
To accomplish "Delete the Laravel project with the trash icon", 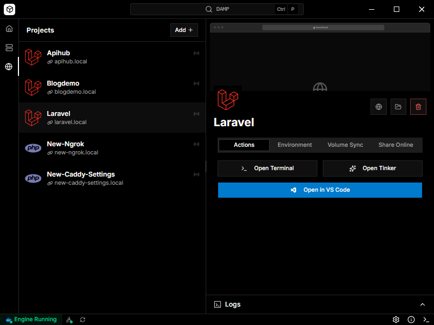I will [x=418, y=106].
